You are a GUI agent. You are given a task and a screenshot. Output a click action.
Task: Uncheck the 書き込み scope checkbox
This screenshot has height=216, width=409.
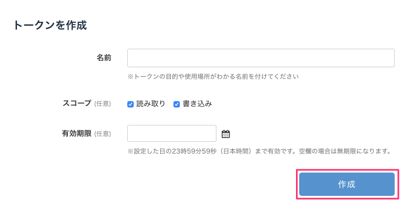pyautogui.click(x=177, y=104)
